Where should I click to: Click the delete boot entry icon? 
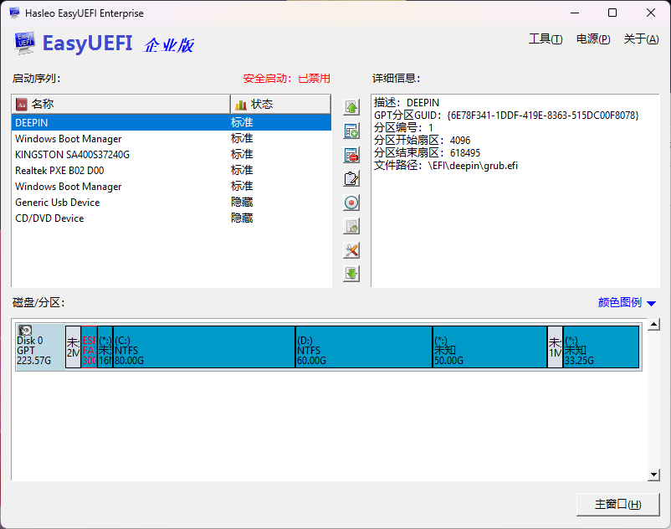351,155
